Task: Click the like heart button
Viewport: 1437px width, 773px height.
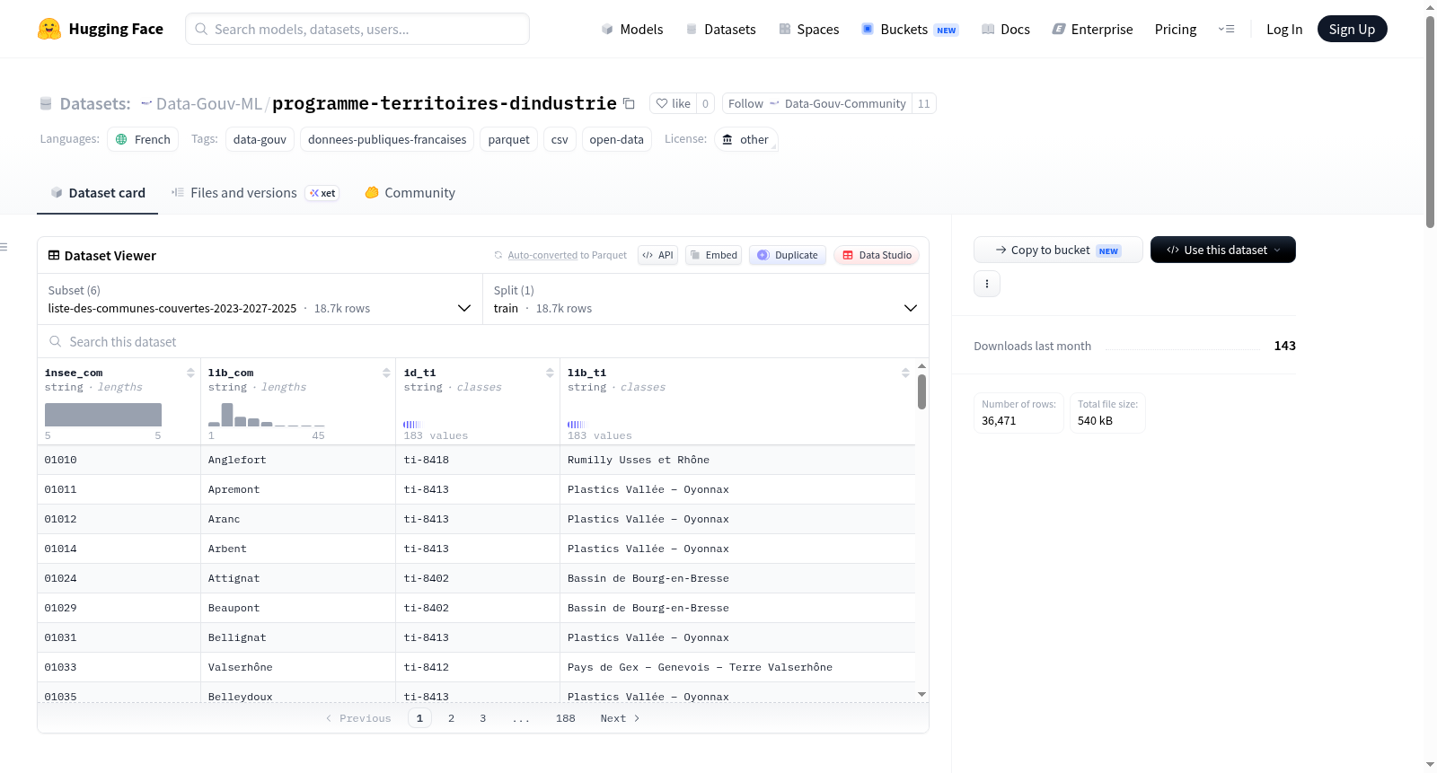Action: coord(673,103)
